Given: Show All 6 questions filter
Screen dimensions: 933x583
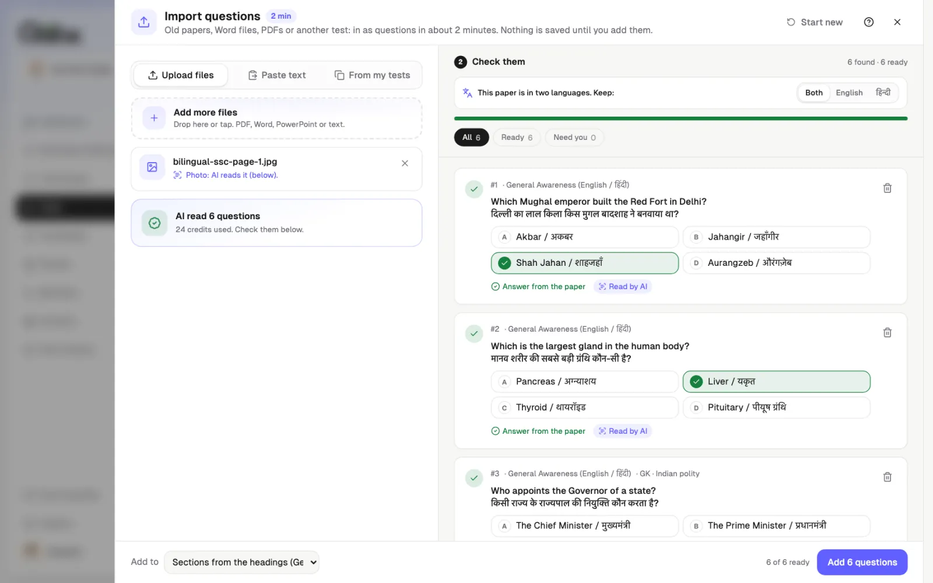Looking at the screenshot, I should [x=471, y=138].
